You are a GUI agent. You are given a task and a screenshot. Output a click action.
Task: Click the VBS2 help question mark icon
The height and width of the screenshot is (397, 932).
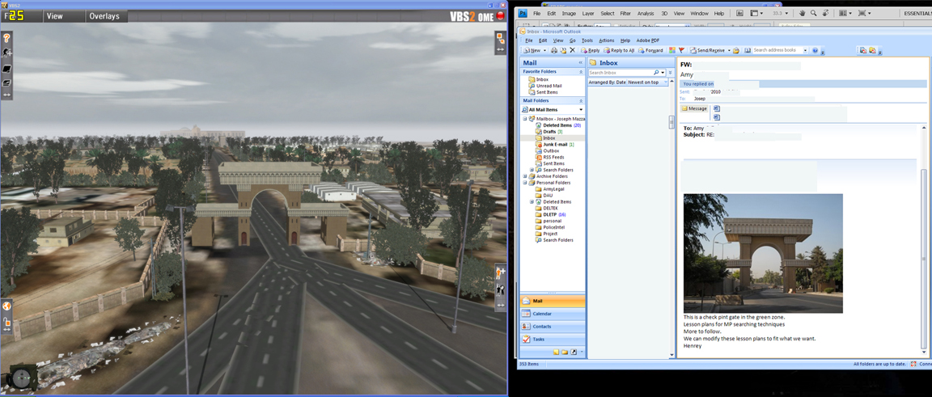pos(6,38)
